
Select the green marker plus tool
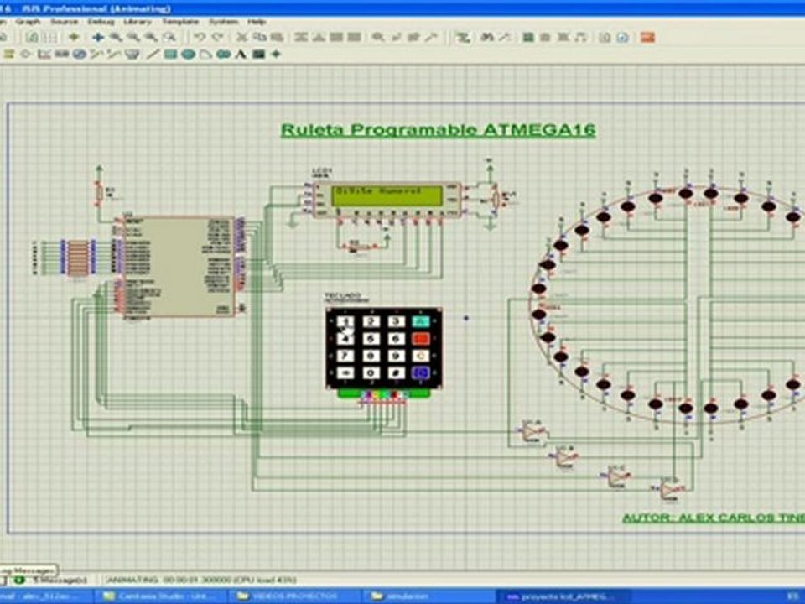point(276,54)
